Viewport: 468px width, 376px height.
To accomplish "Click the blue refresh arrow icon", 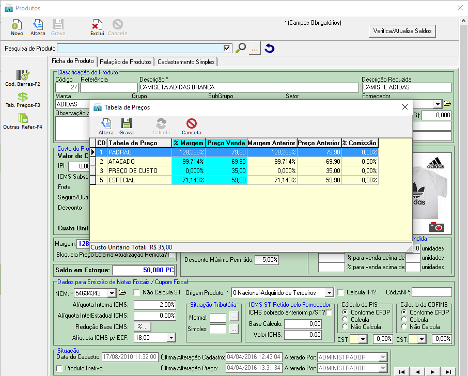I will click(x=269, y=49).
